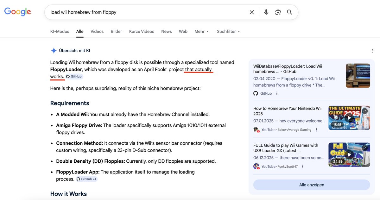Screen dimensions: 380x200
Task: Expand the Suchfilter dropdown
Action: tap(228, 31)
